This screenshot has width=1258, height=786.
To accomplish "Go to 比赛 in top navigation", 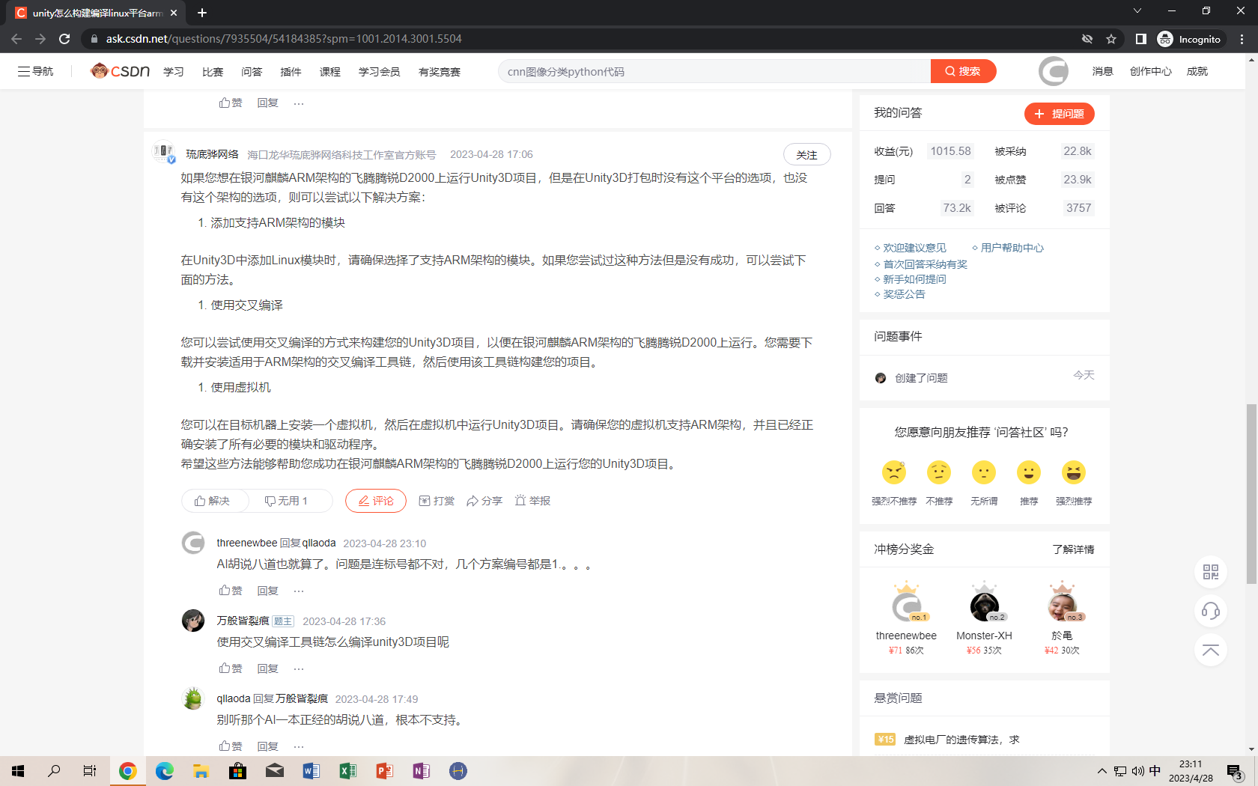I will [x=213, y=72].
